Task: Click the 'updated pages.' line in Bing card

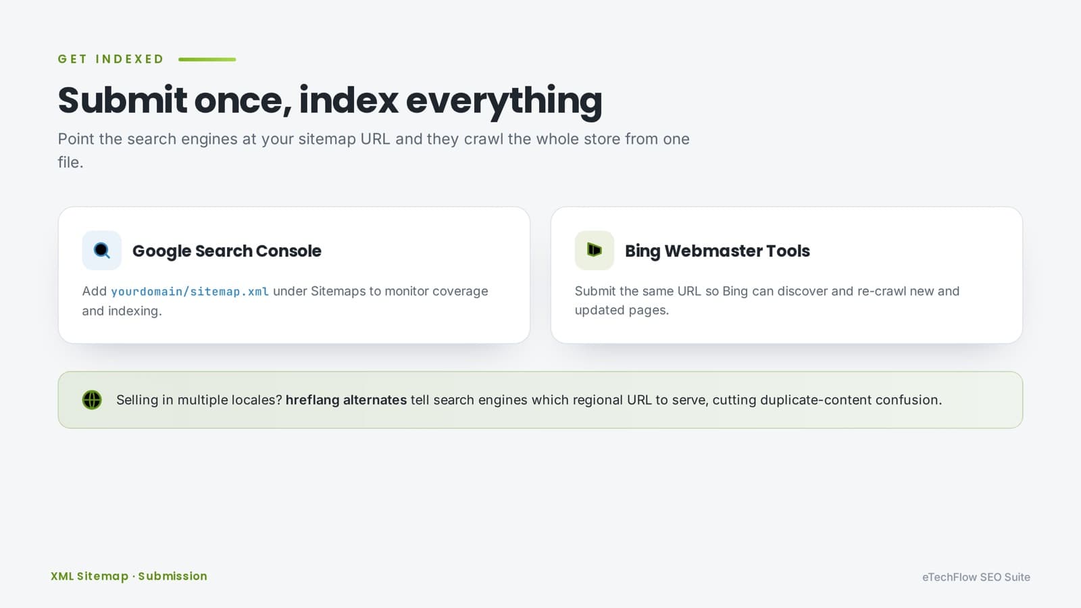Action: pyautogui.click(x=622, y=310)
